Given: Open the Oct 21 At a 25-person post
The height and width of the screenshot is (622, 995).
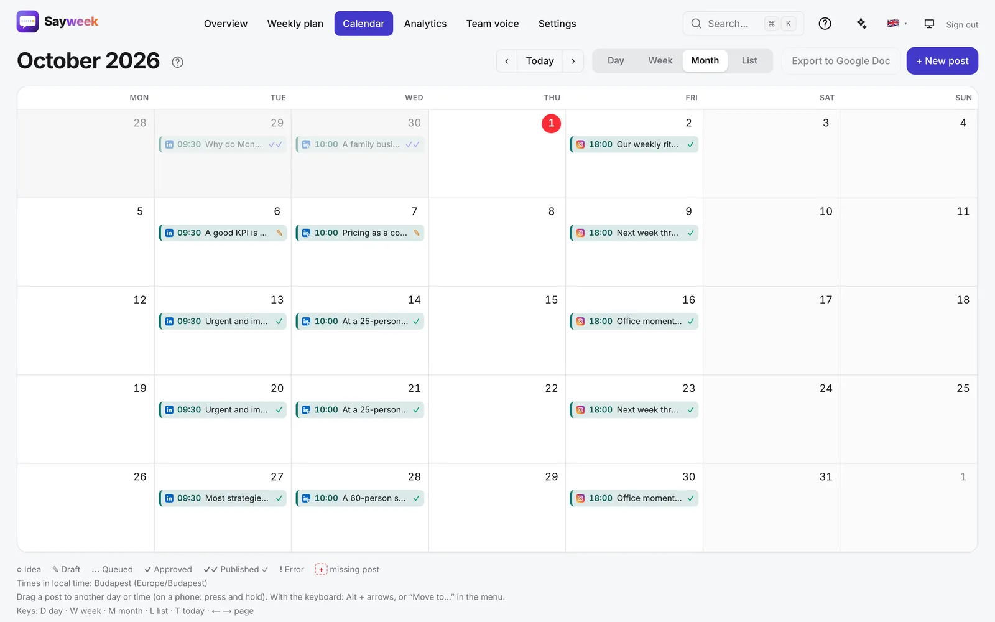Looking at the screenshot, I should coord(360,410).
